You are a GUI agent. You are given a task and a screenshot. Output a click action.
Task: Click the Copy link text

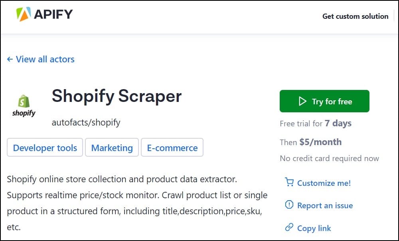(x=314, y=228)
